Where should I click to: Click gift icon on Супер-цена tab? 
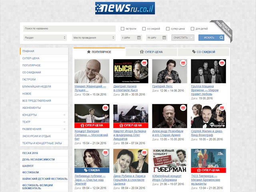pos(142,52)
